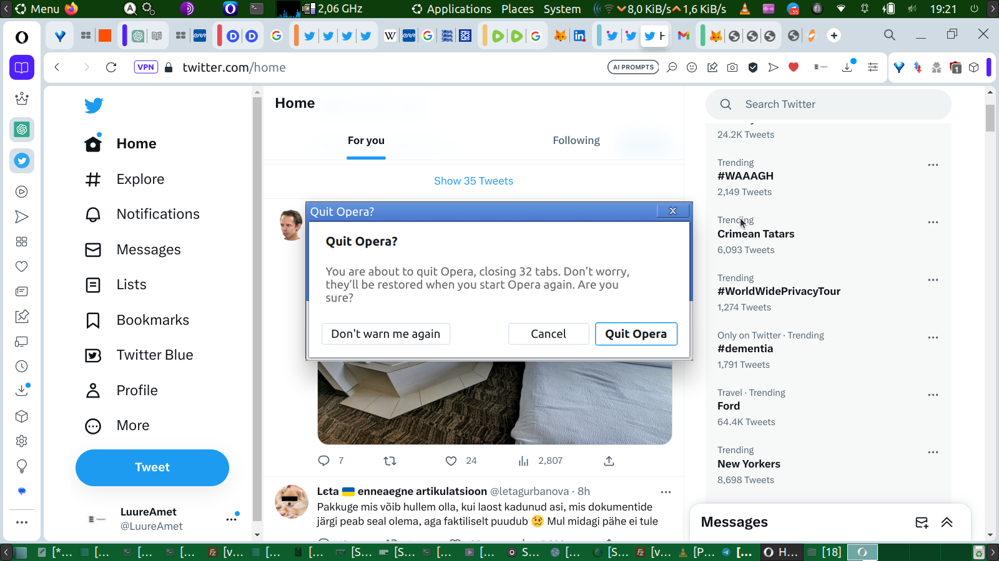This screenshot has width=999, height=561.
Task: Open History clock icon in Opera sidebar
Action: pyautogui.click(x=22, y=367)
